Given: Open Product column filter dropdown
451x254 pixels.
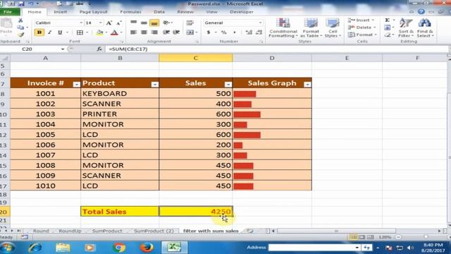Looking at the screenshot, I should [155, 85].
